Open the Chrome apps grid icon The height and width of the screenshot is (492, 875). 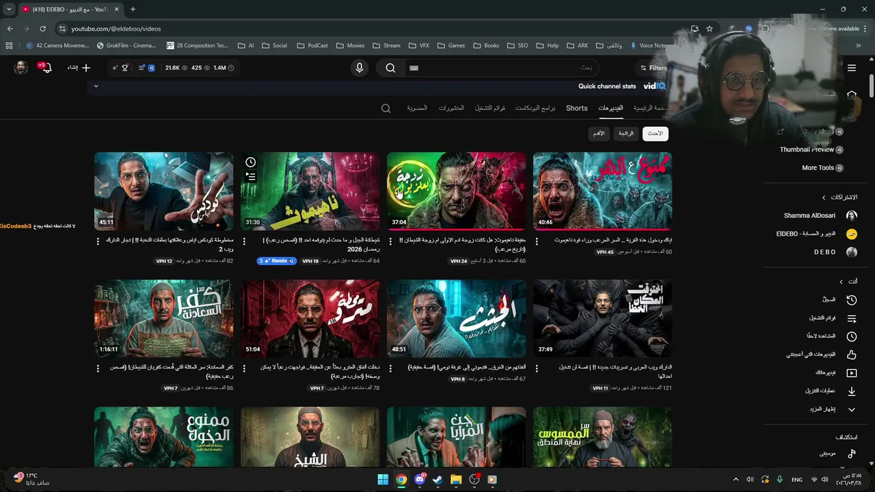pos(9,46)
